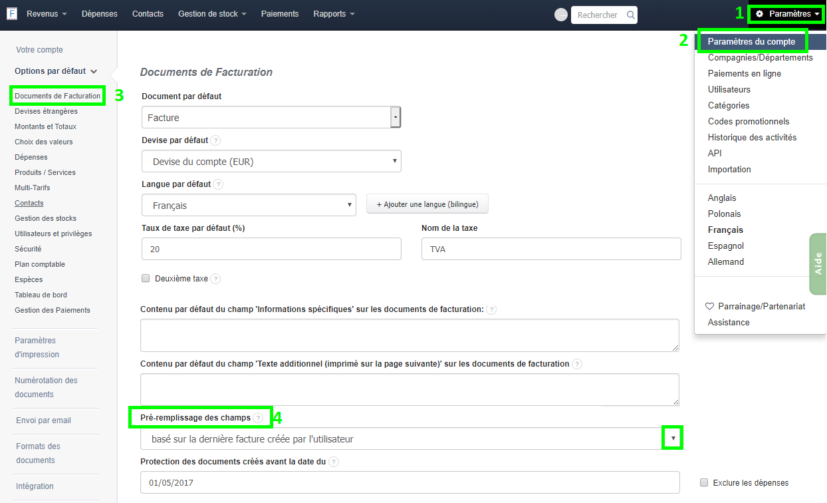The width and height of the screenshot is (827, 503).
Task: Click the search magnifier icon
Action: click(x=630, y=14)
